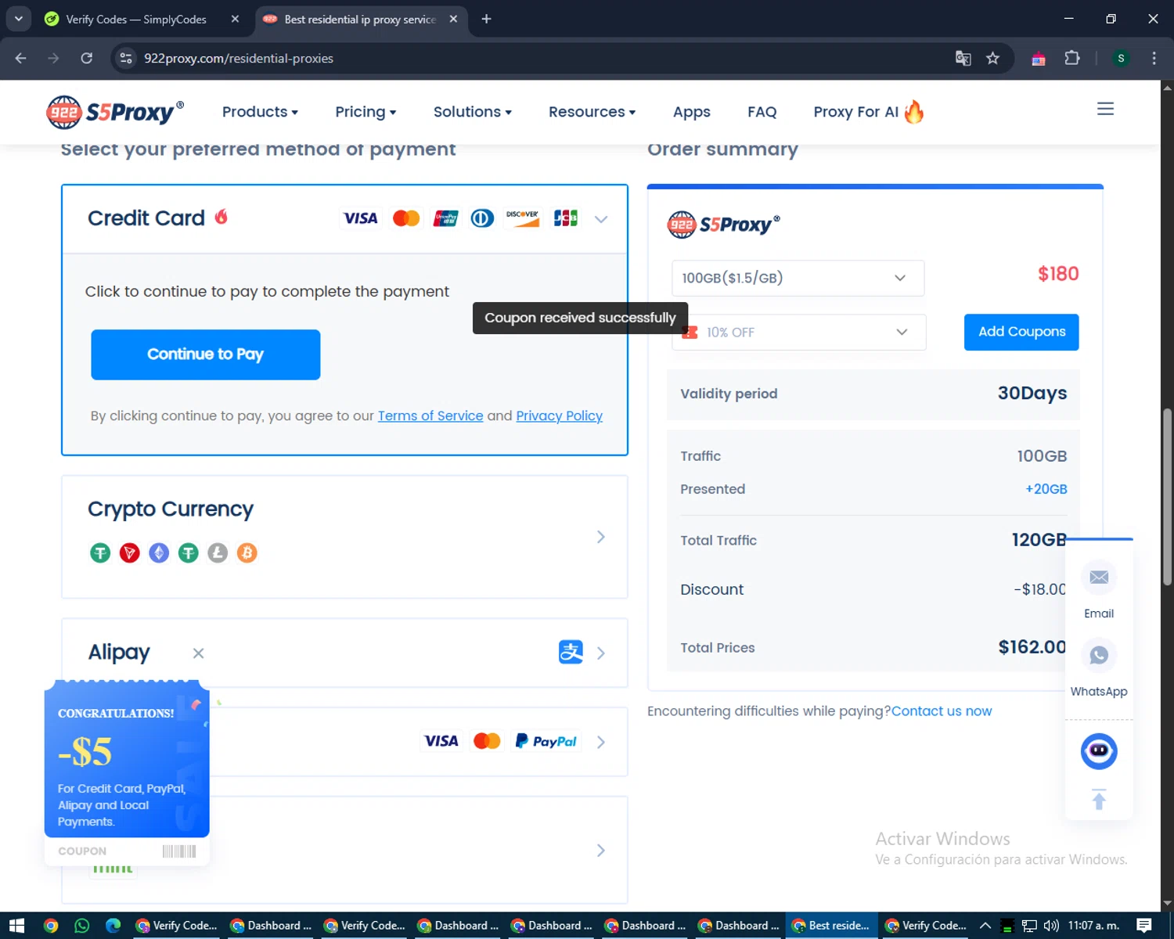
Task: Open WhatsApp from the taskbar
Action: click(x=82, y=926)
